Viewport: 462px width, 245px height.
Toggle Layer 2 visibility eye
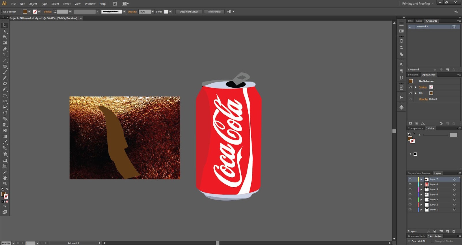410,205
